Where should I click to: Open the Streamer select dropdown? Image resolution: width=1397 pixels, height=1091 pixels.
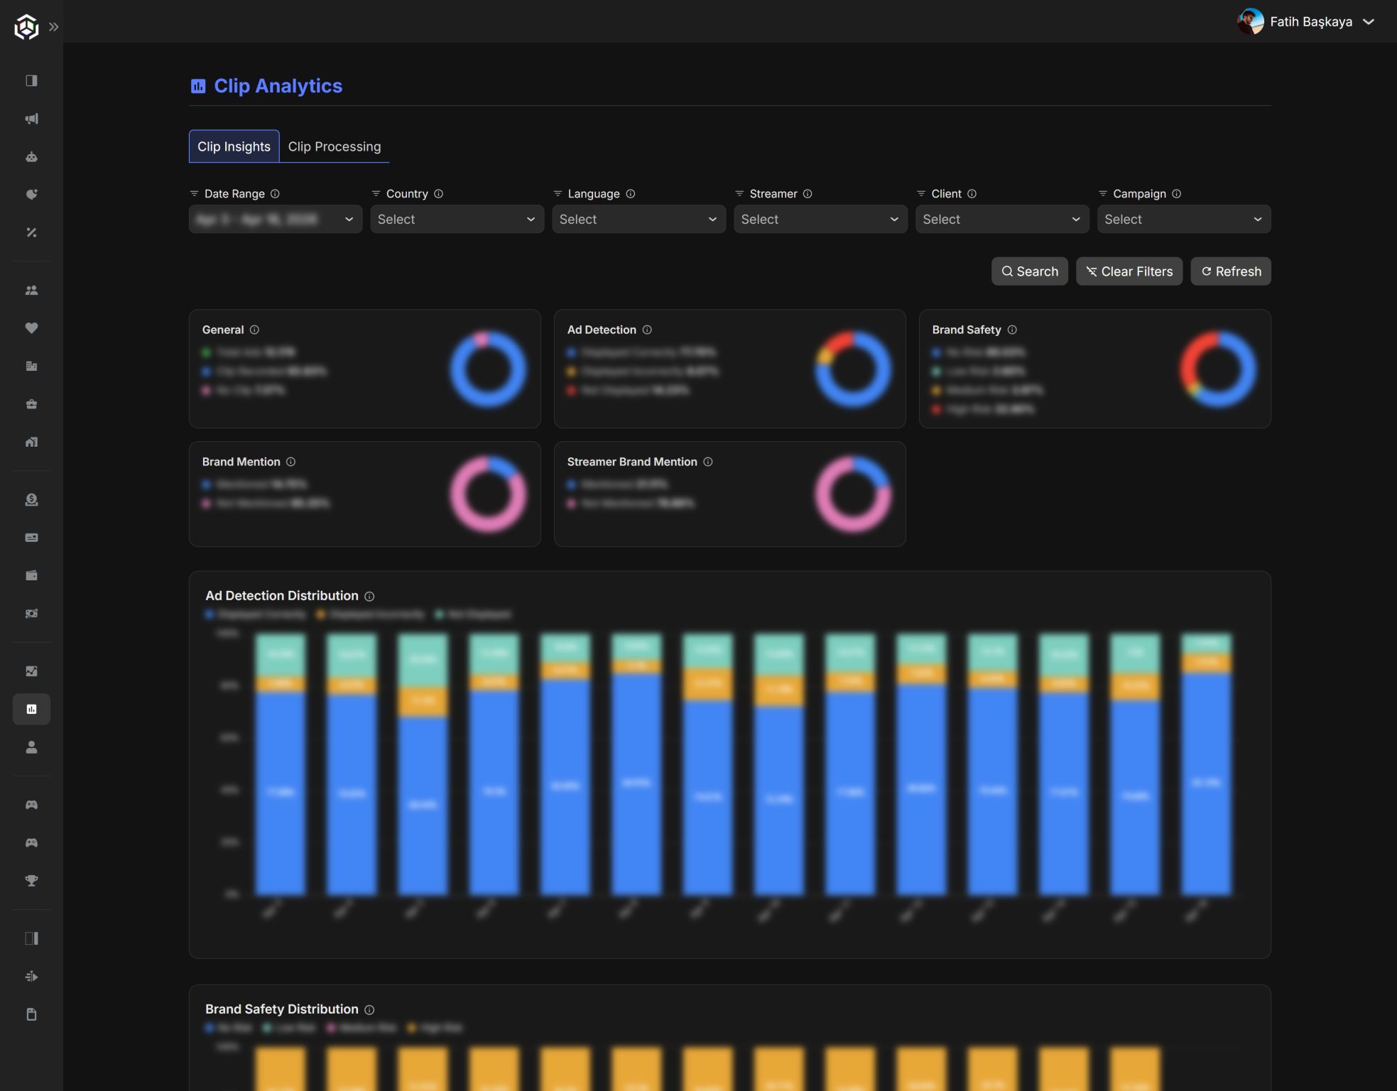point(820,219)
